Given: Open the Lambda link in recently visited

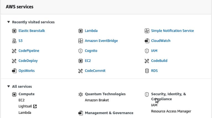Looking at the screenshot, I should click(91, 31).
